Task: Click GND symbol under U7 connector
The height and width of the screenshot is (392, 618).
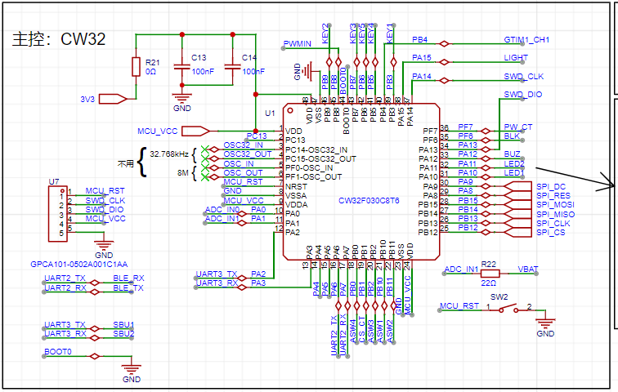Action: coord(104,245)
